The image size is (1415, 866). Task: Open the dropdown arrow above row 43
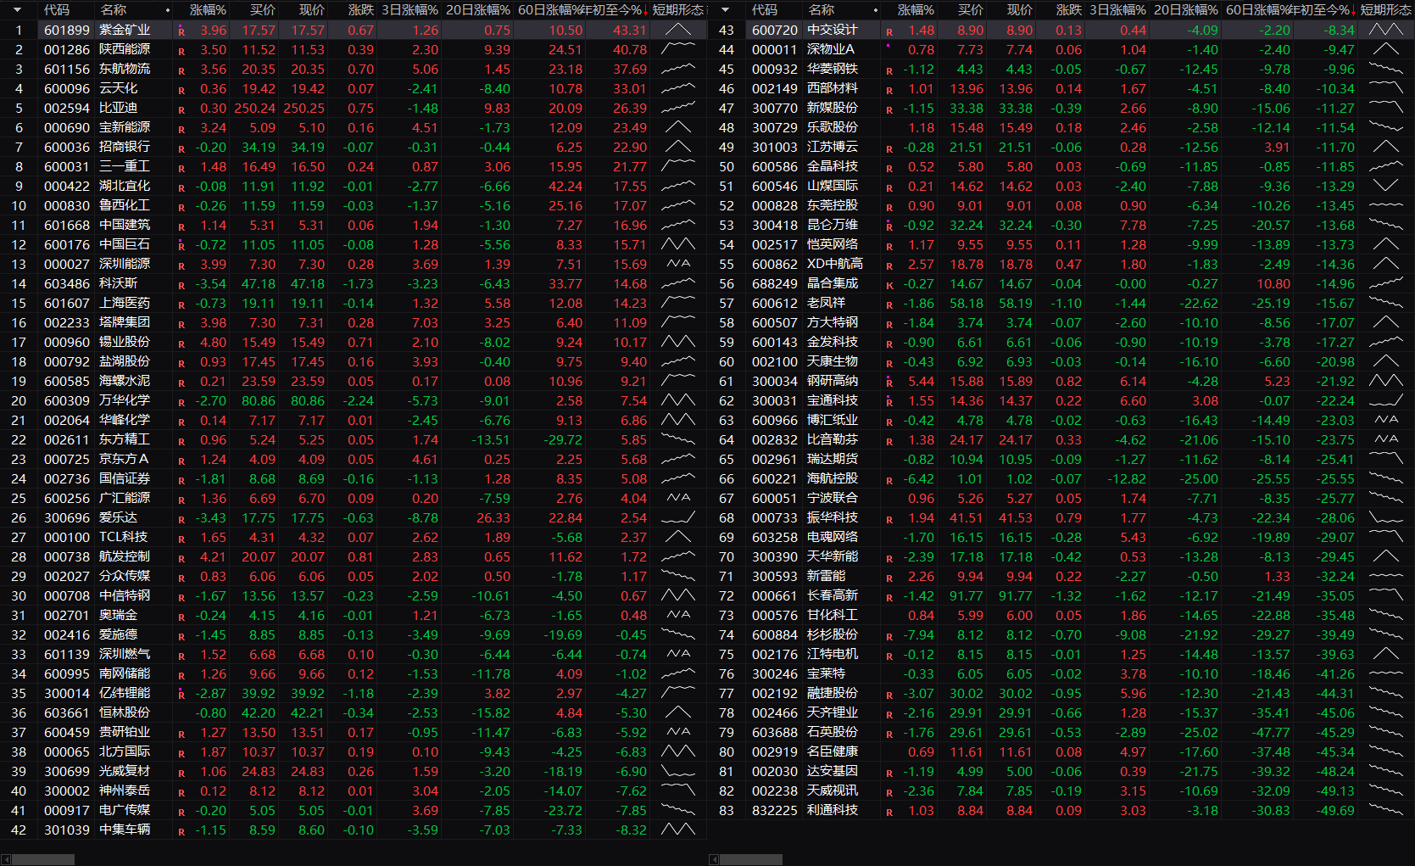(x=725, y=10)
